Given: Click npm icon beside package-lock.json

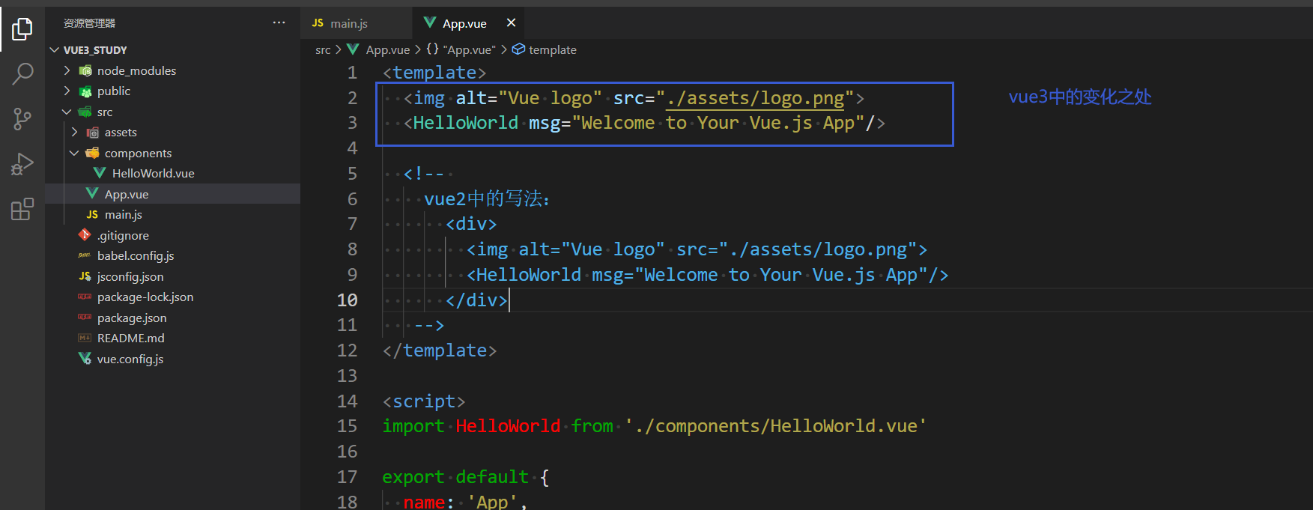Looking at the screenshot, I should 85,297.
